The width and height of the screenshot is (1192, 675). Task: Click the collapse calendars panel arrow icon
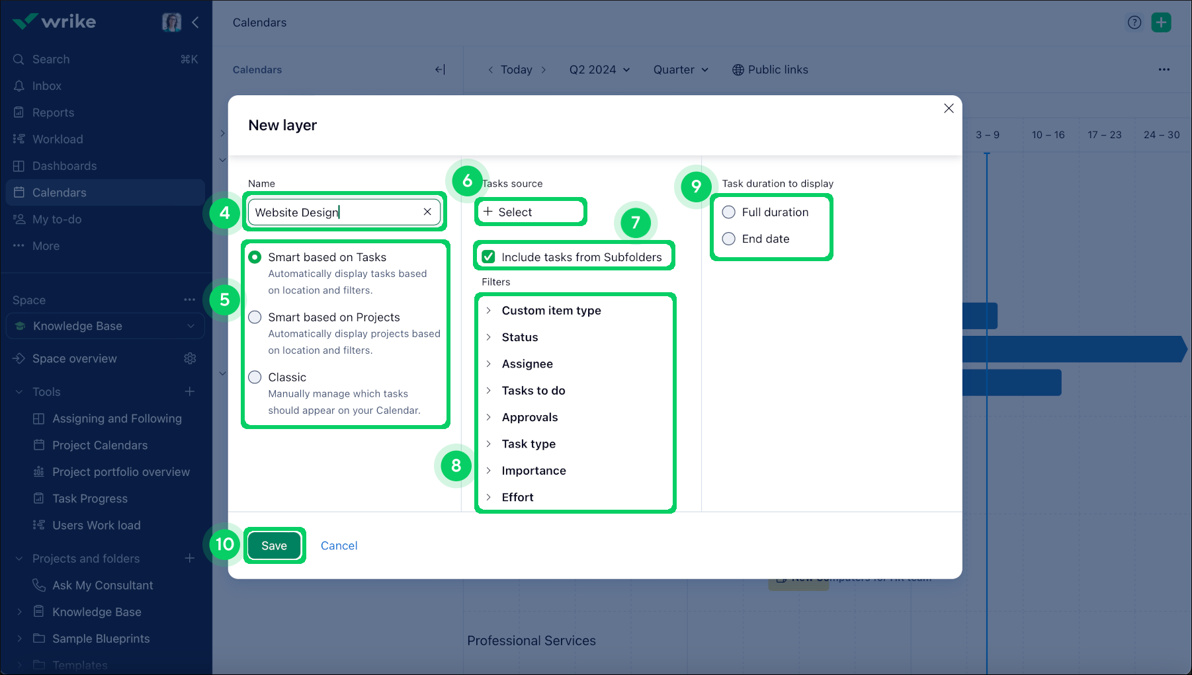(x=440, y=69)
